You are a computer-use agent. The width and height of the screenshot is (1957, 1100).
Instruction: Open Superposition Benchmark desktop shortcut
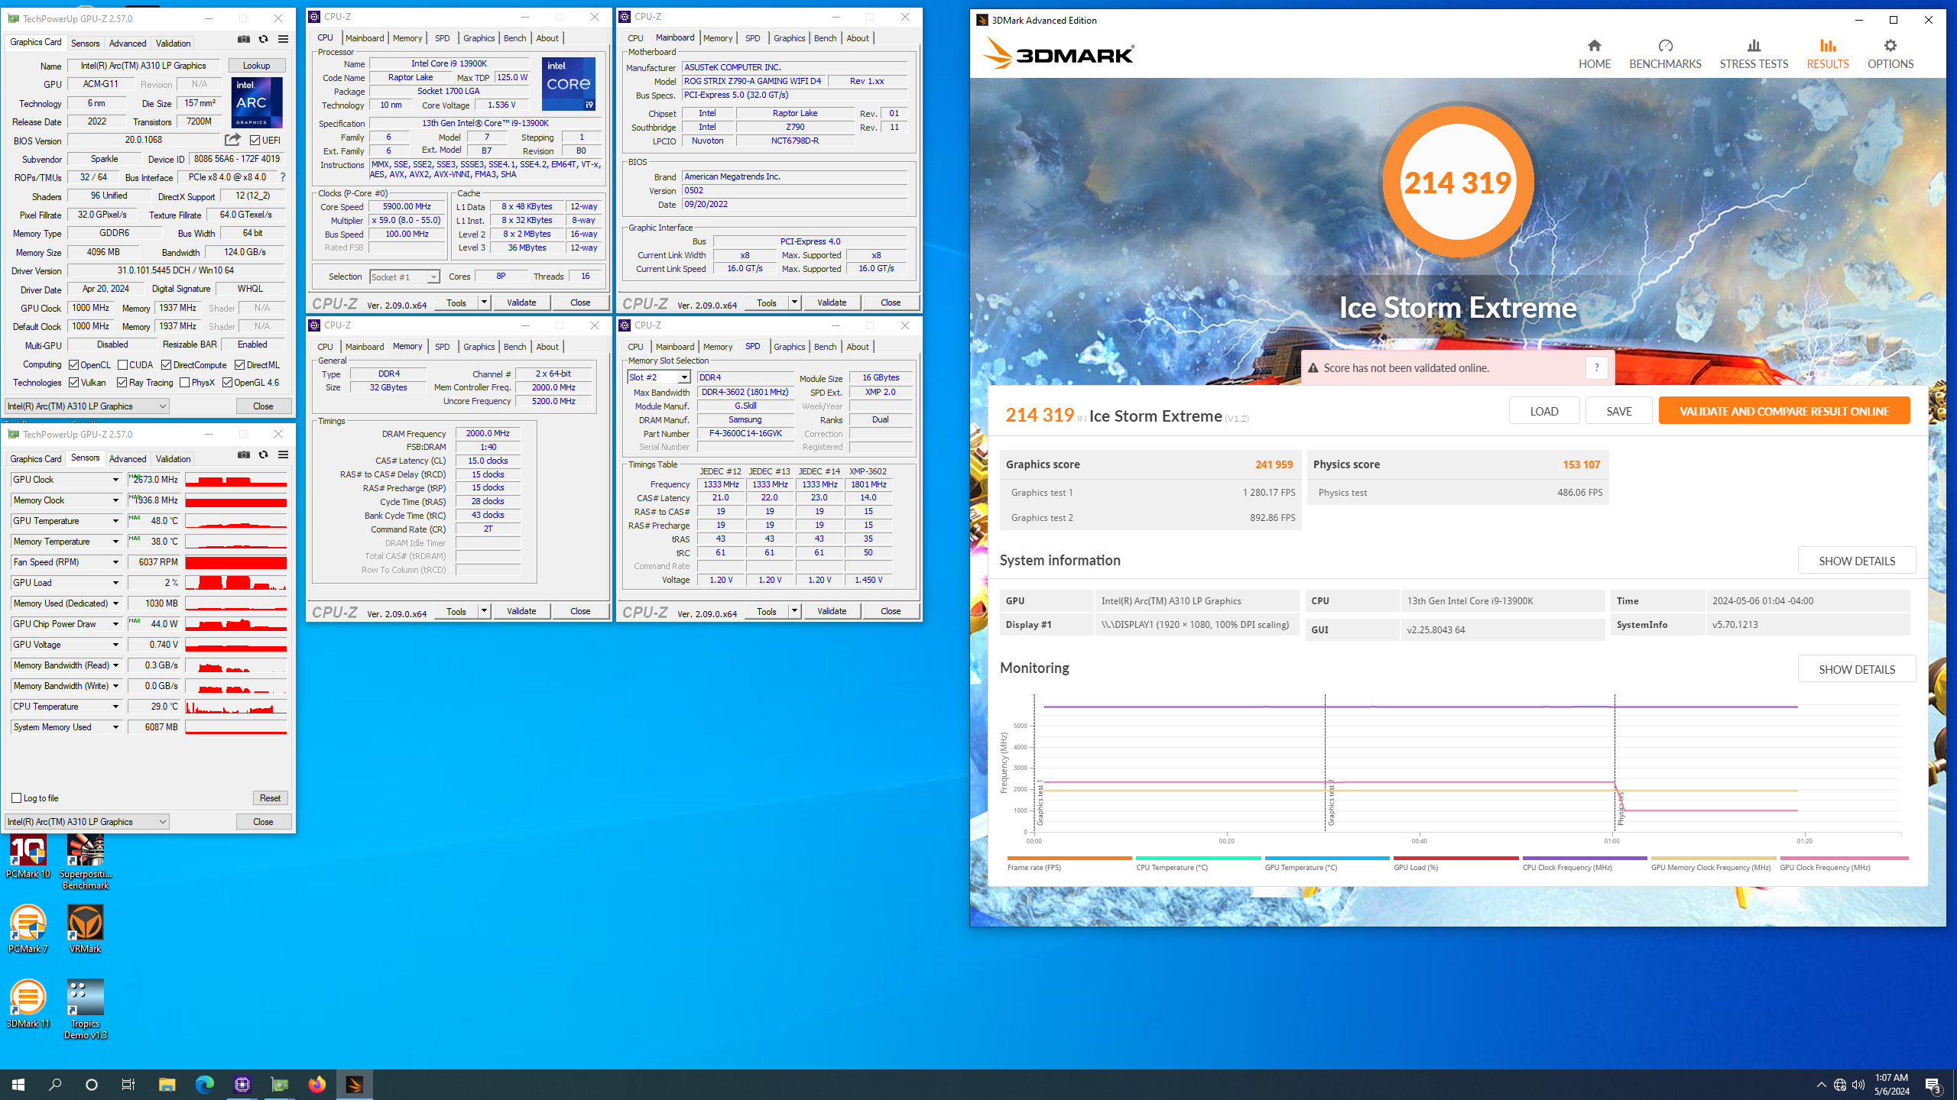point(86,862)
